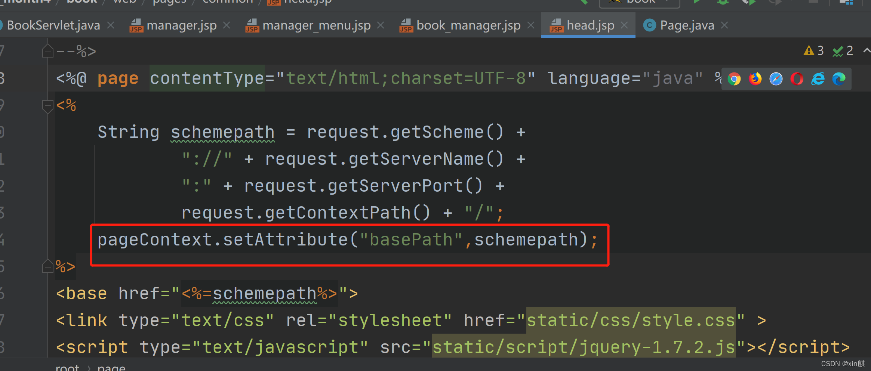Click pageContext.setAttribute method call
This screenshot has width=871, height=371.
(x=223, y=240)
